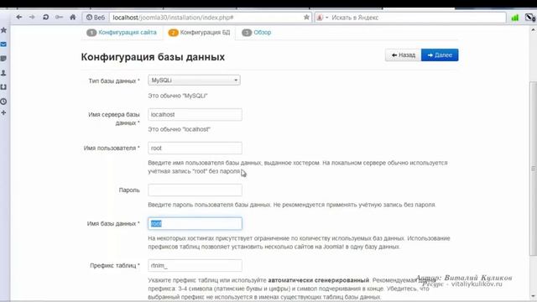
Task: Open the browser home page icon
Action: tap(73, 17)
